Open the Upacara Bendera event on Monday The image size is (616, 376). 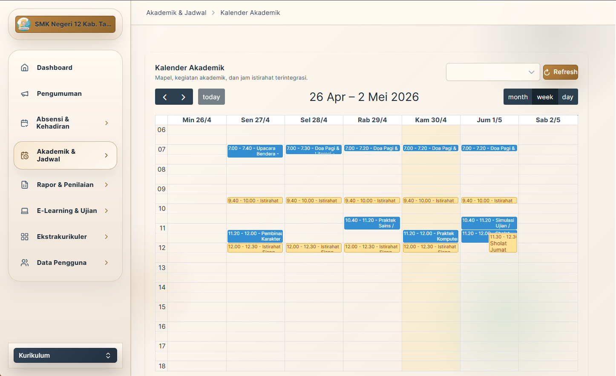(x=255, y=151)
